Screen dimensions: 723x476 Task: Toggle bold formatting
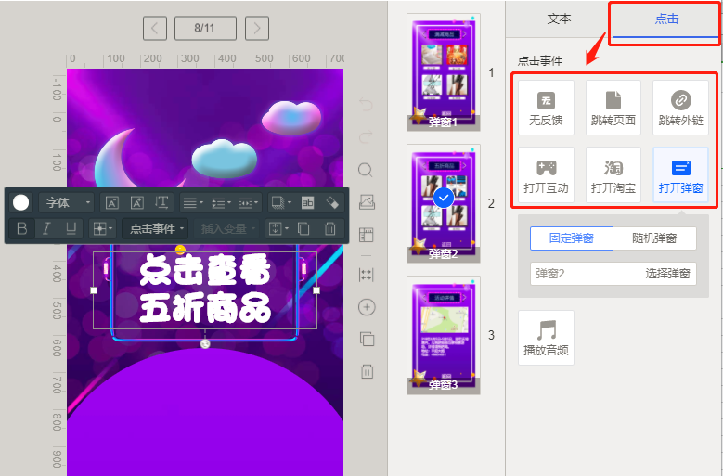coord(21,228)
